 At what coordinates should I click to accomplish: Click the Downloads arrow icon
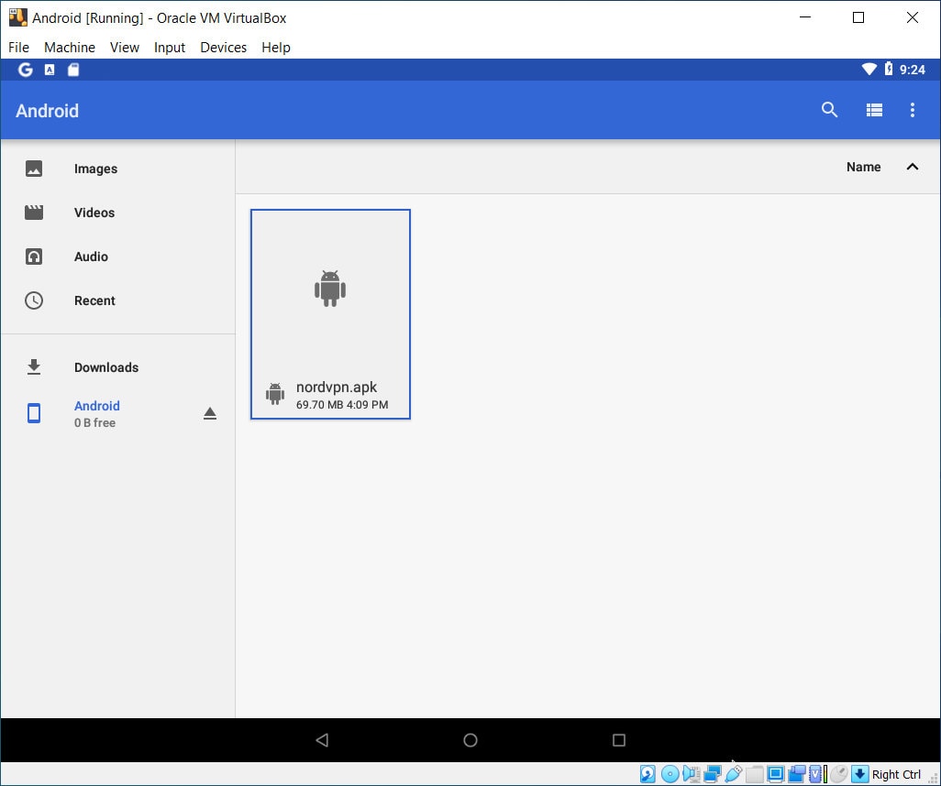click(34, 366)
